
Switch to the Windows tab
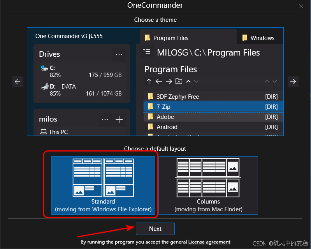[x=261, y=38]
